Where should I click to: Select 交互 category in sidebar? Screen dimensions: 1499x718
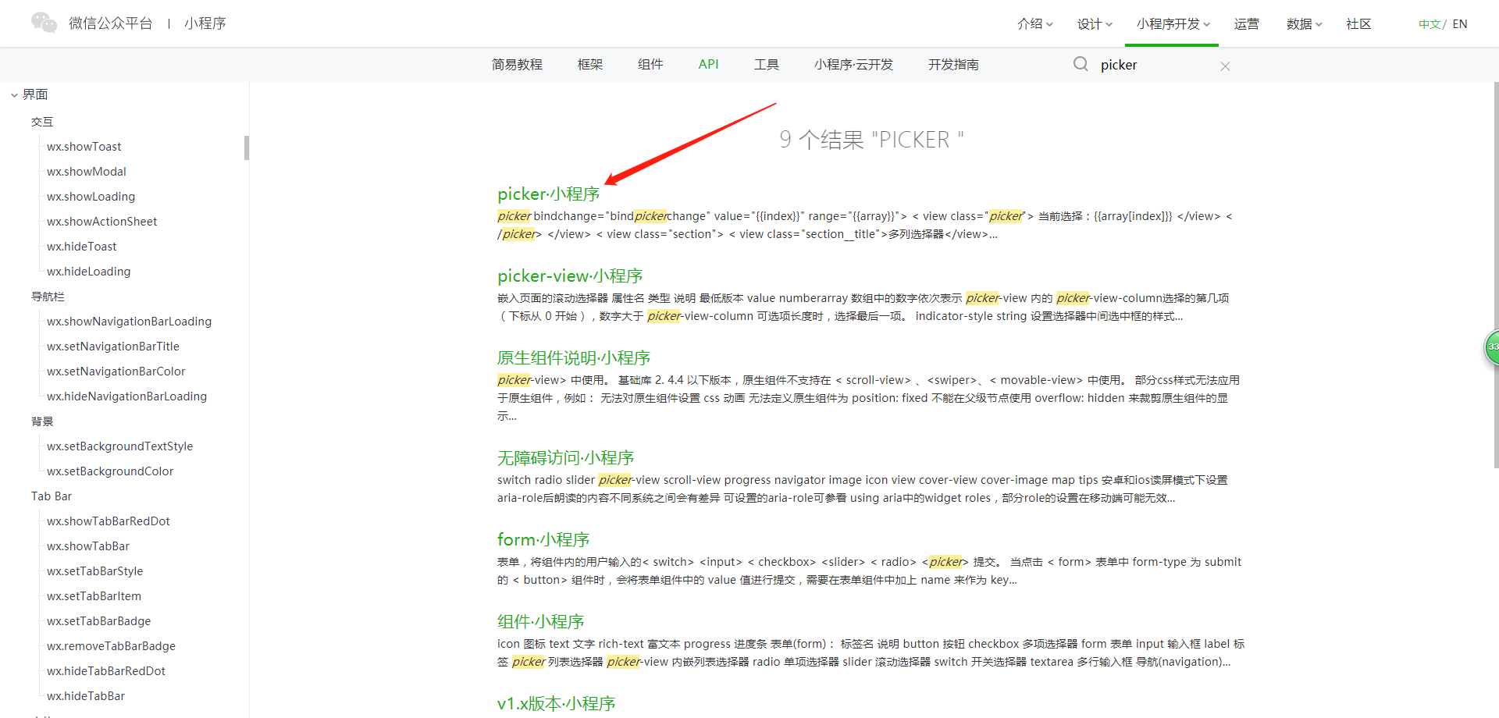click(42, 122)
